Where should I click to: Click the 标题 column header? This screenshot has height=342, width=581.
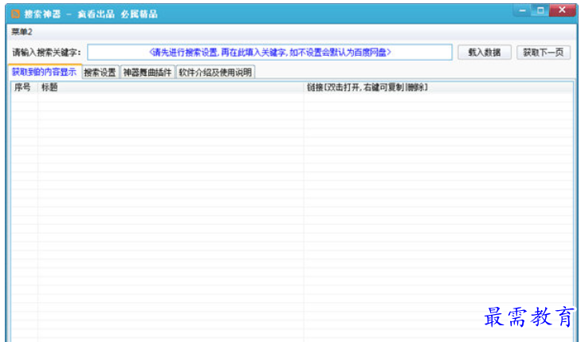click(x=171, y=88)
